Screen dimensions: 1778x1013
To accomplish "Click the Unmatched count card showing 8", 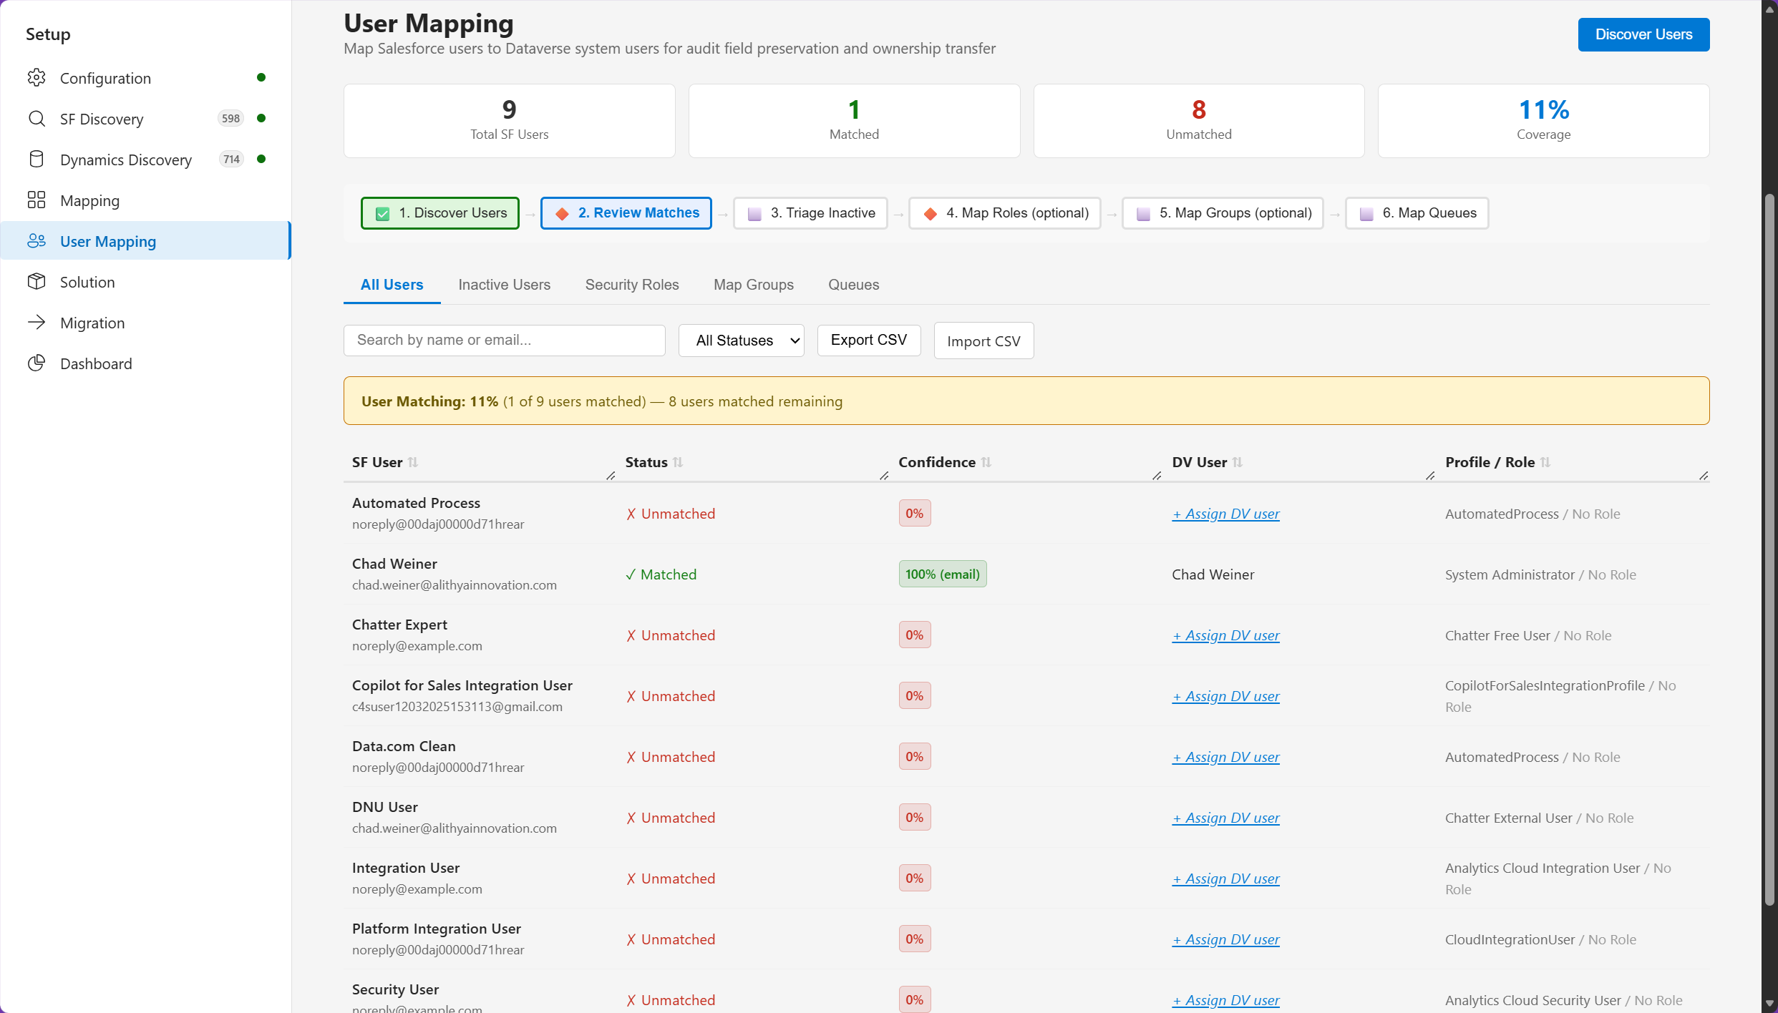I will [1199, 121].
